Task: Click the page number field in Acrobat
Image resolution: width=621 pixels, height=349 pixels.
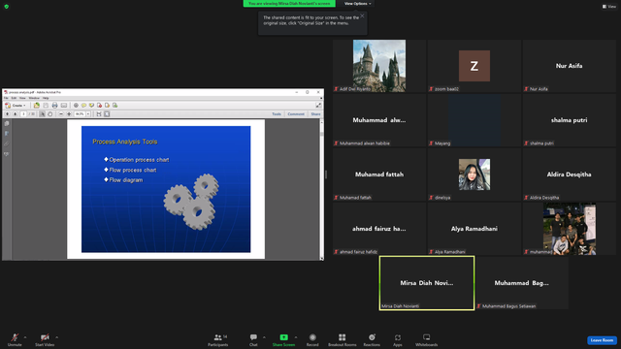Action: 23,114
